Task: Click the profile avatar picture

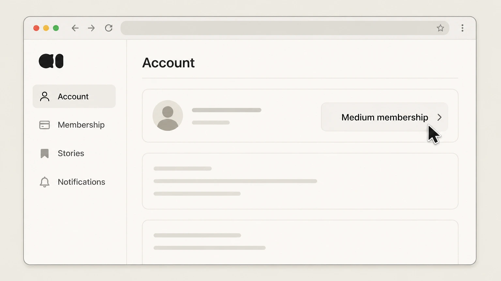Action: tap(168, 115)
